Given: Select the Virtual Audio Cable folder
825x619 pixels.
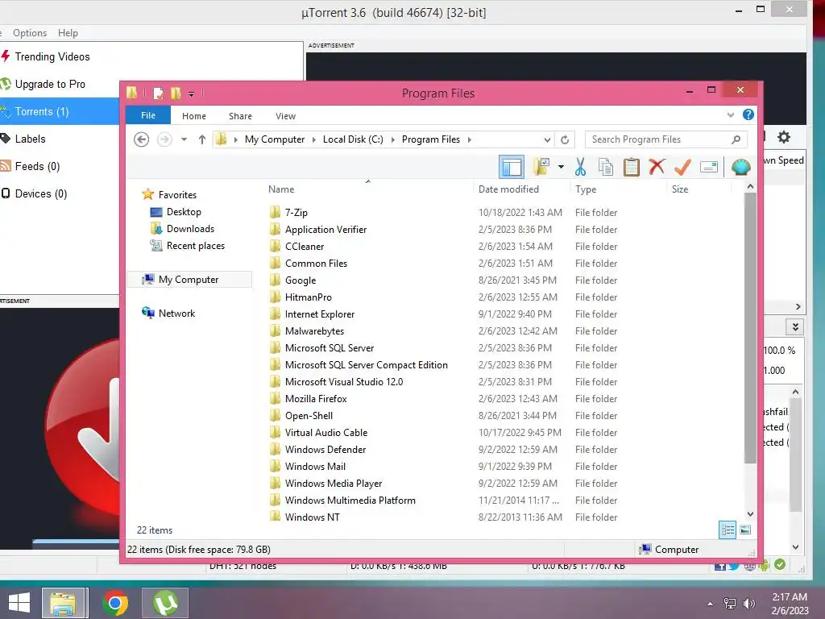Looking at the screenshot, I should click(325, 432).
